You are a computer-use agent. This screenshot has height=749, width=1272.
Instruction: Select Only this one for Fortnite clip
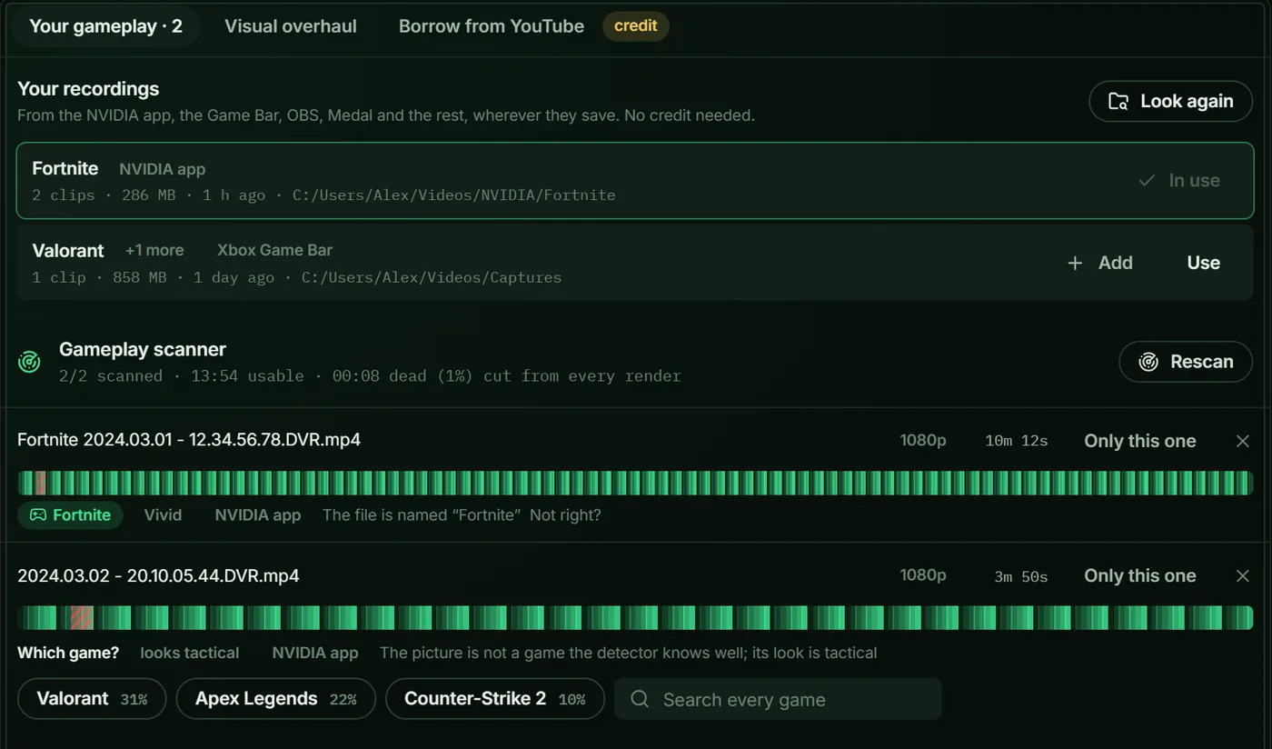[x=1139, y=441]
